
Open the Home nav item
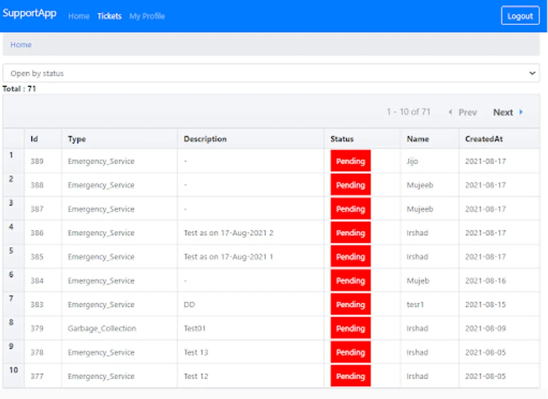pyautogui.click(x=79, y=16)
